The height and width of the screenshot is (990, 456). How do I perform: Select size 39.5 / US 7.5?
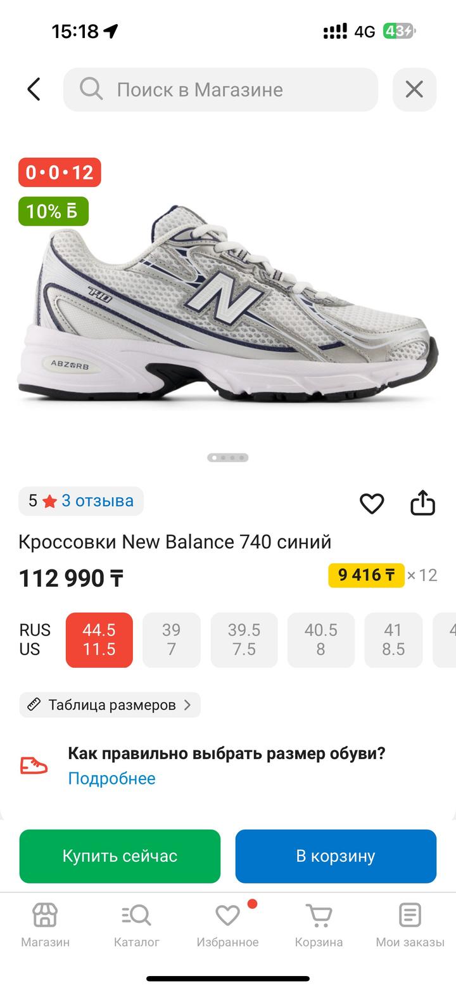pyautogui.click(x=244, y=640)
